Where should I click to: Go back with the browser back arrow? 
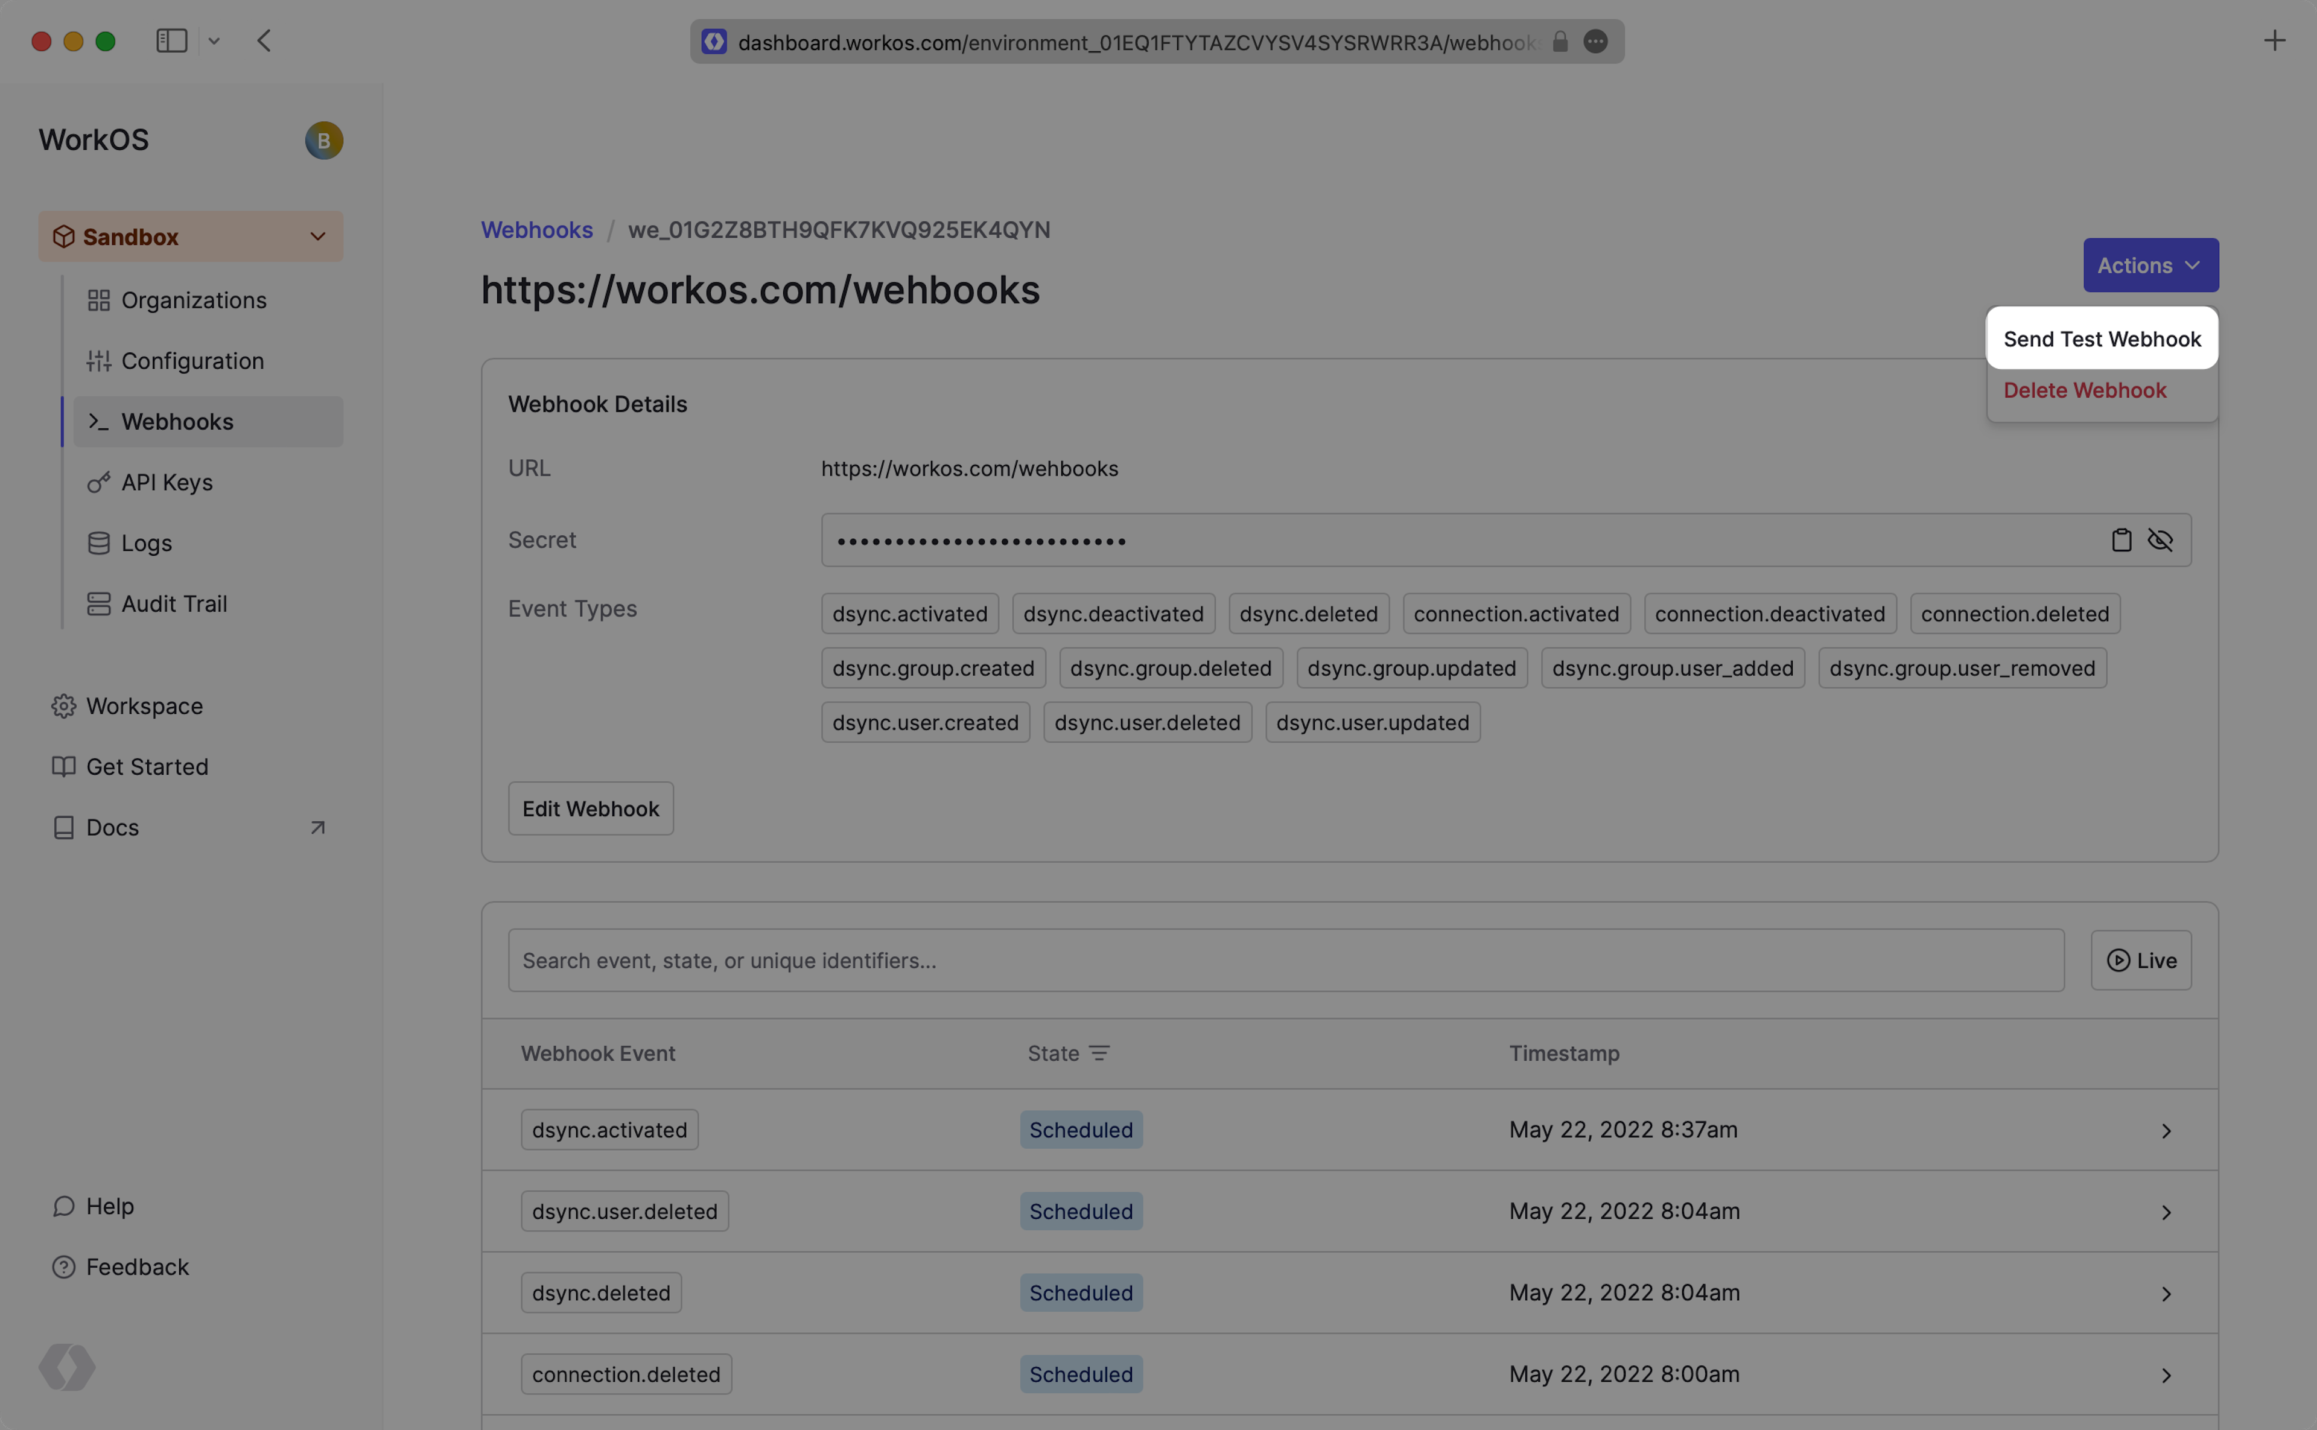[x=264, y=40]
